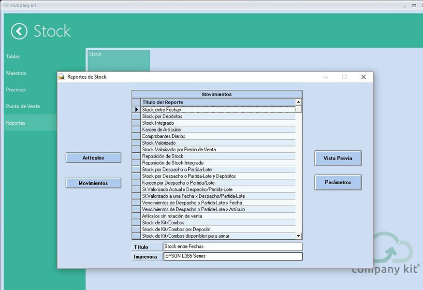Close the Reportes de Stock dialog
This screenshot has height=290, width=423.
click(364, 77)
